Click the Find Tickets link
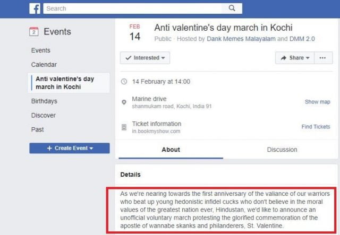The height and width of the screenshot is (235, 340). click(x=316, y=127)
